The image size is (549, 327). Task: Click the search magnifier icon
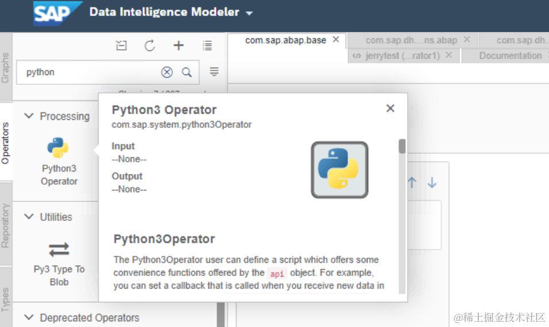click(187, 72)
